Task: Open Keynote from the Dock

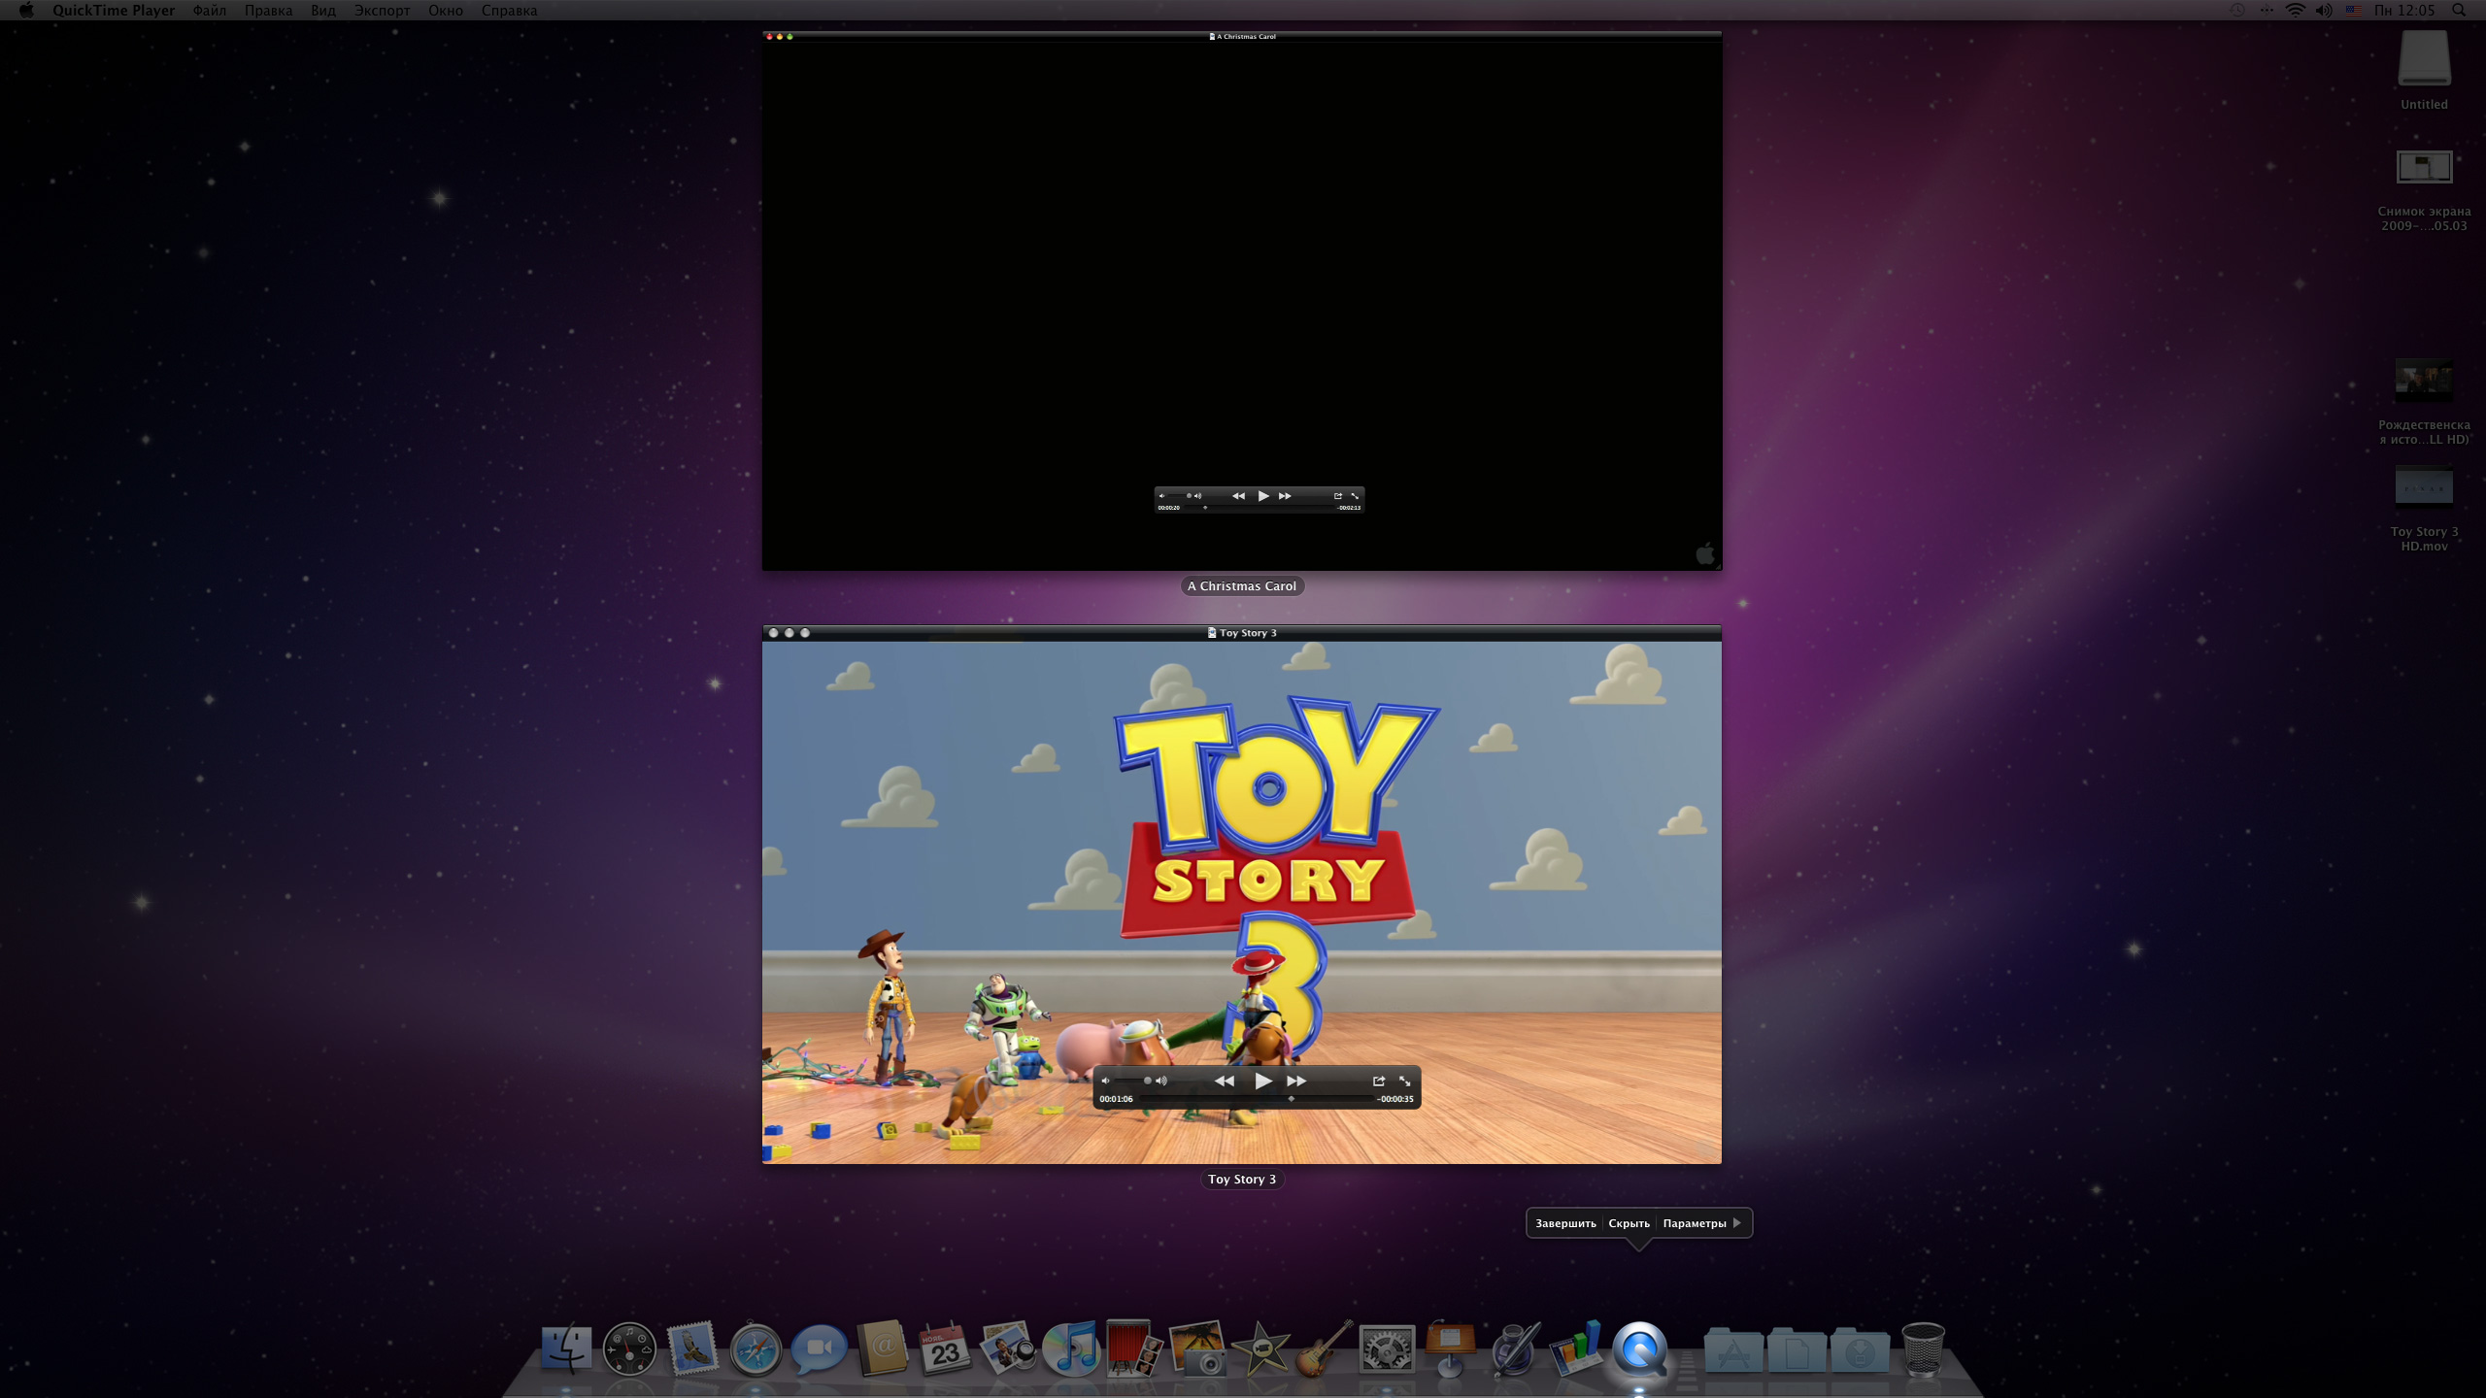Action: pos(1450,1348)
